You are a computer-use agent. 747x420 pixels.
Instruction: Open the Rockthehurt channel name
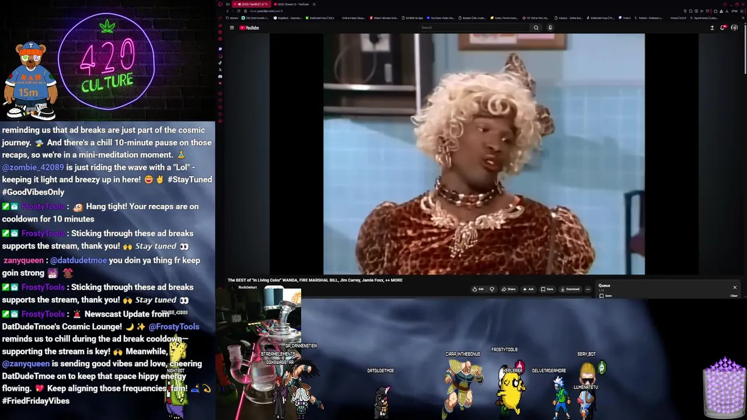(x=247, y=288)
